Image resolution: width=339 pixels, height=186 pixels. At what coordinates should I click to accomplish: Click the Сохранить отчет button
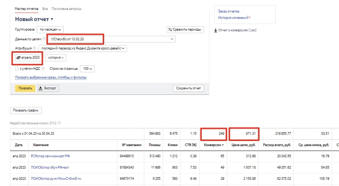click(x=188, y=88)
